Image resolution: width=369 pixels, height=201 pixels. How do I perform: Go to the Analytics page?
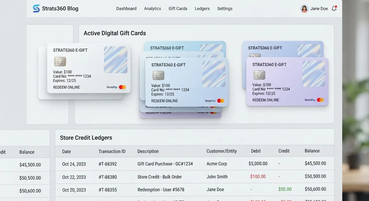coord(153,9)
